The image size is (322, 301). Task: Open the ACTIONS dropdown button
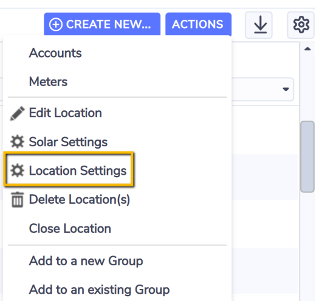[199, 24]
